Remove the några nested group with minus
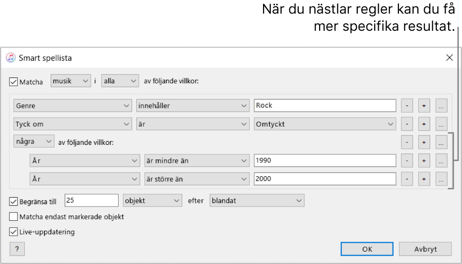 (407, 142)
